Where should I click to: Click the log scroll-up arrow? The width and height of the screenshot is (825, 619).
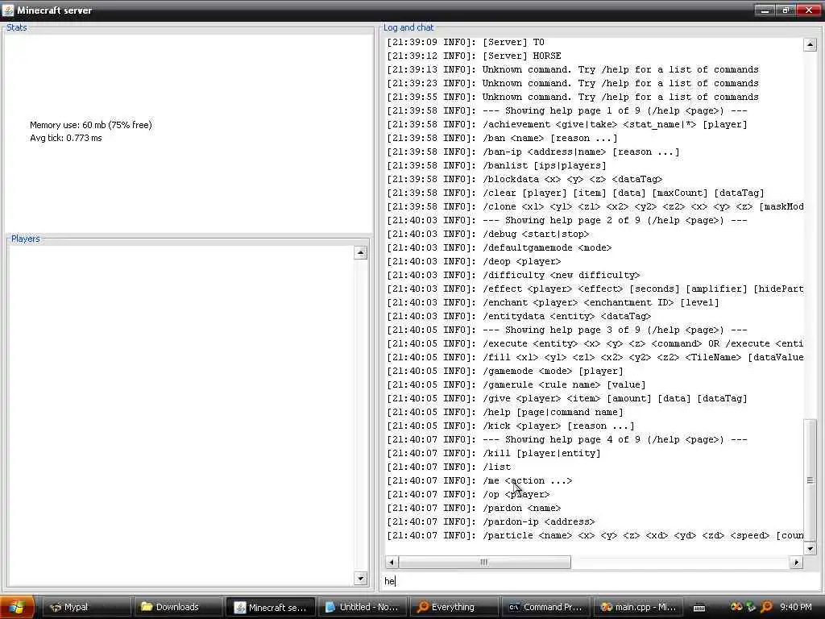810,45
